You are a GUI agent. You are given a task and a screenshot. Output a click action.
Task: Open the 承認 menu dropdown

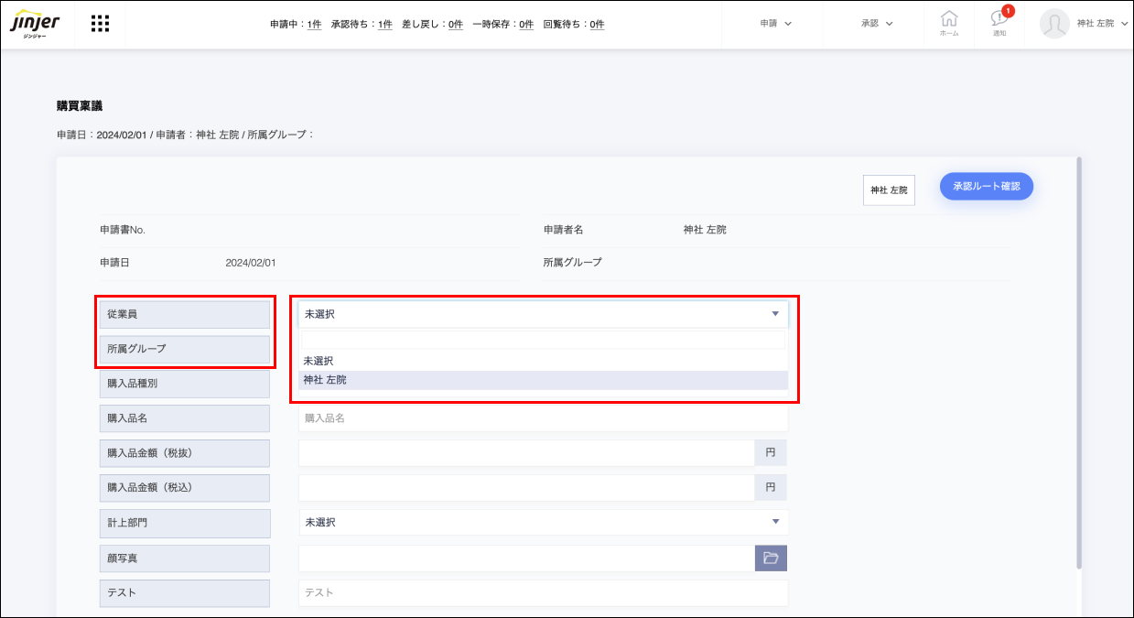879,24
